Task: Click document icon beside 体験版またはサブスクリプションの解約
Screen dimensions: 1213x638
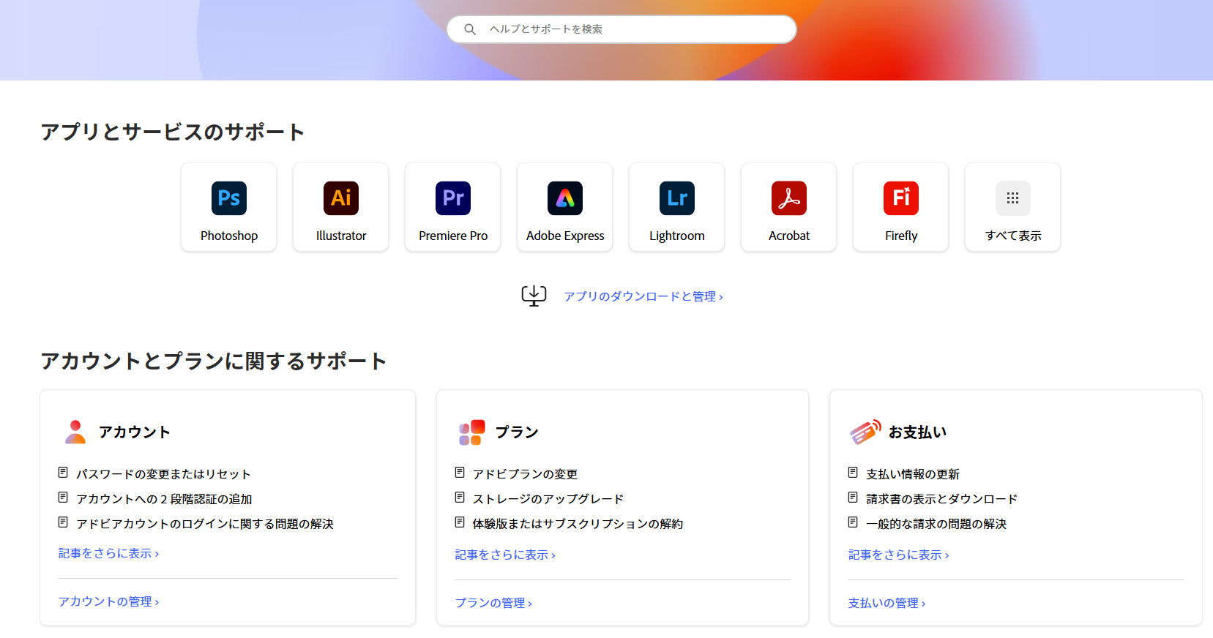Action: tap(460, 522)
